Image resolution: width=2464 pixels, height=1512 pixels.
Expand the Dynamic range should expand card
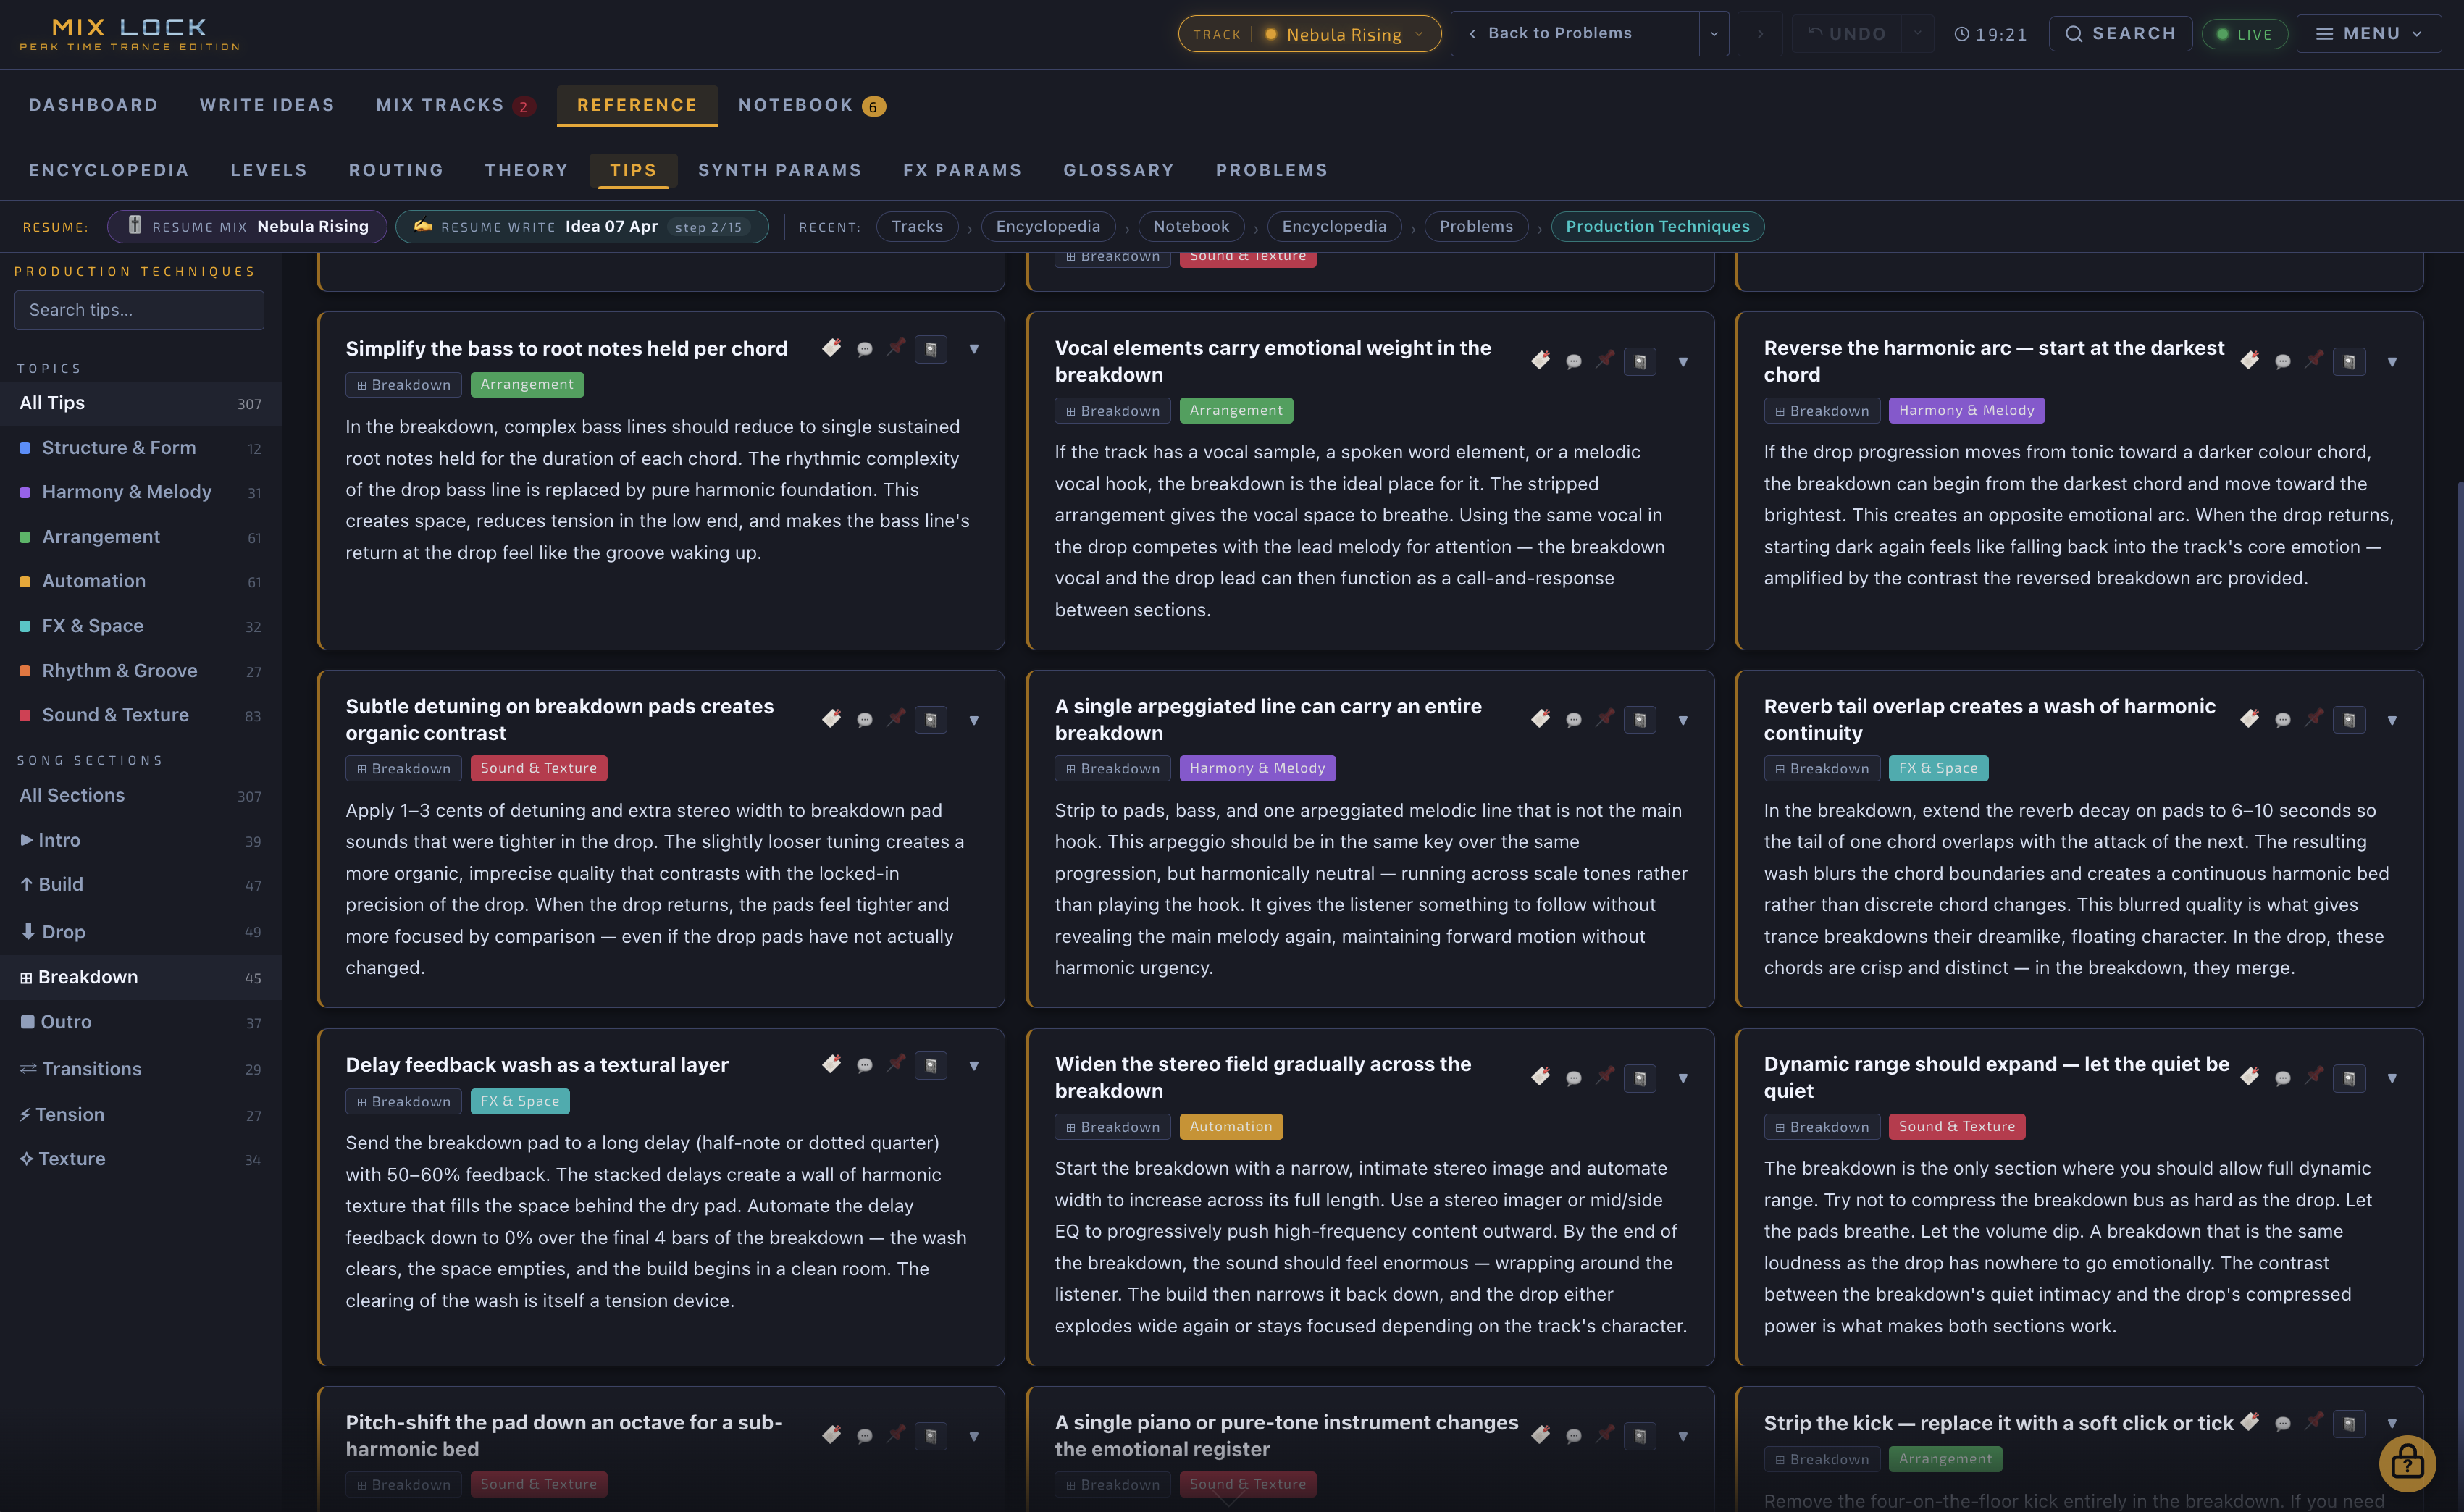pos(2392,1078)
